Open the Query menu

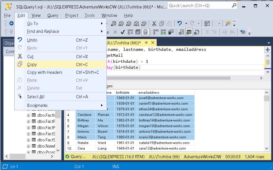click(53, 15)
